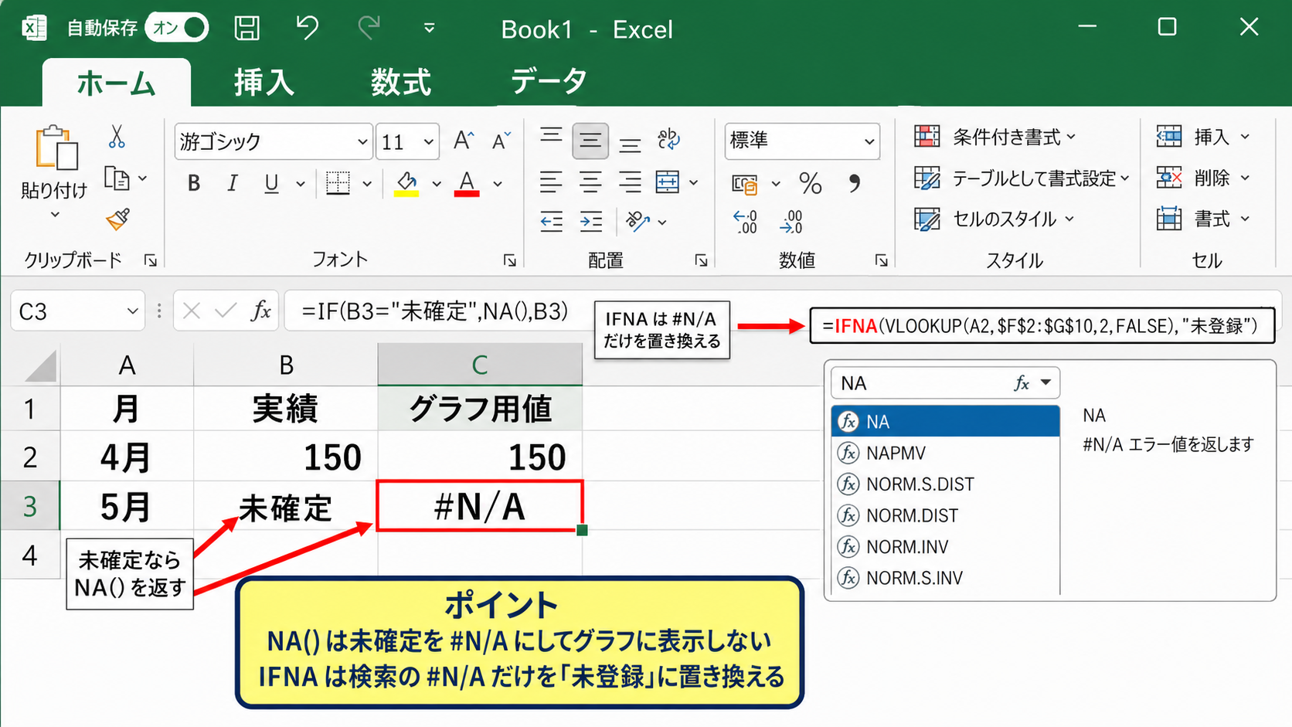Click the Decrease Decimal icon
1292x727 pixels.
tap(791, 223)
